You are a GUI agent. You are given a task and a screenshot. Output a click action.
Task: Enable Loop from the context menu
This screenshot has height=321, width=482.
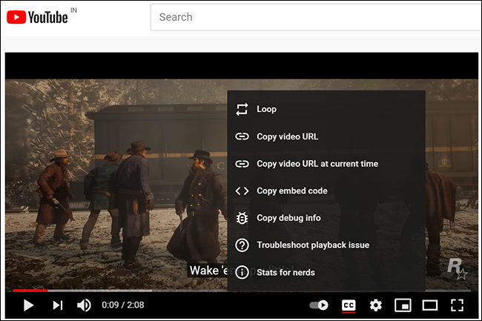click(x=326, y=109)
